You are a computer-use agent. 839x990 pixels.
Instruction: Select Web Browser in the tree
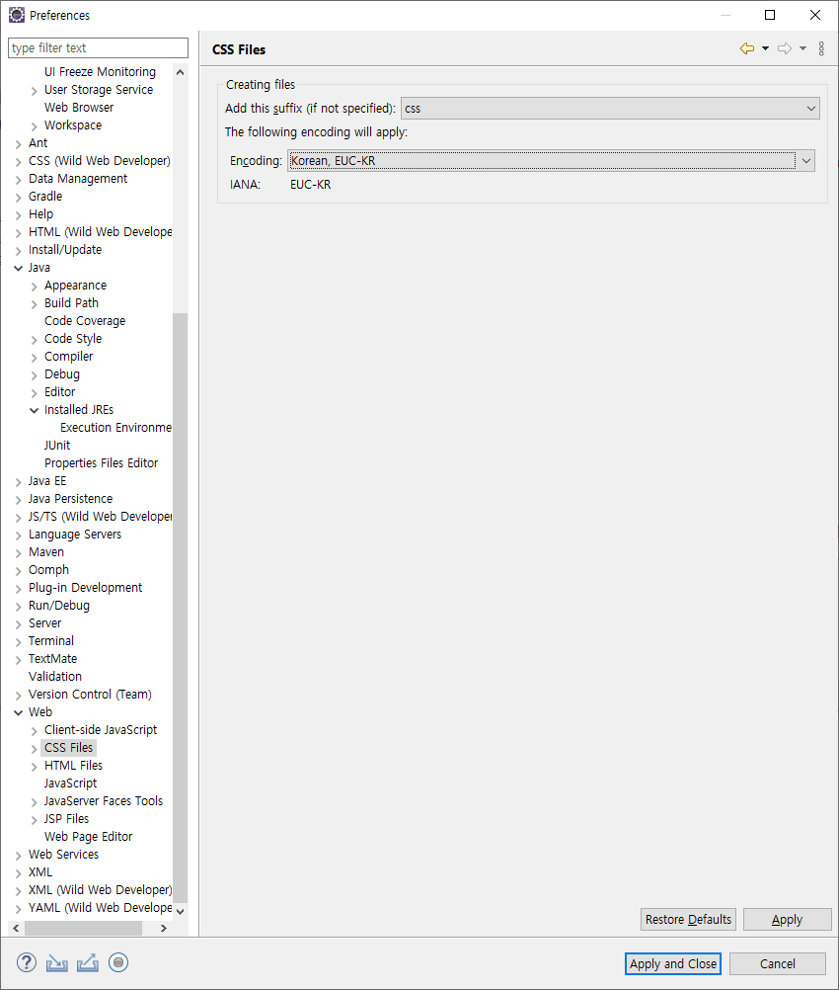(x=79, y=108)
